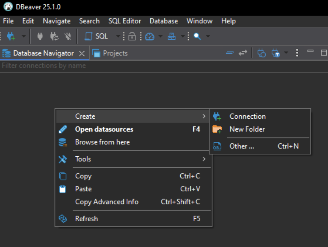Click the pencil icon beside Open datasources
This screenshot has width=328, height=247.
tap(63, 129)
